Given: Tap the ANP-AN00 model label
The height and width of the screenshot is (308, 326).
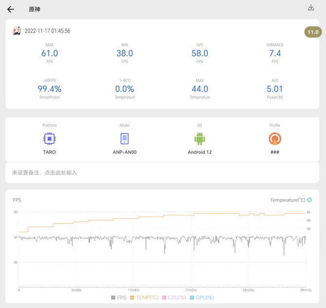Looking at the screenshot, I should coord(125,152).
